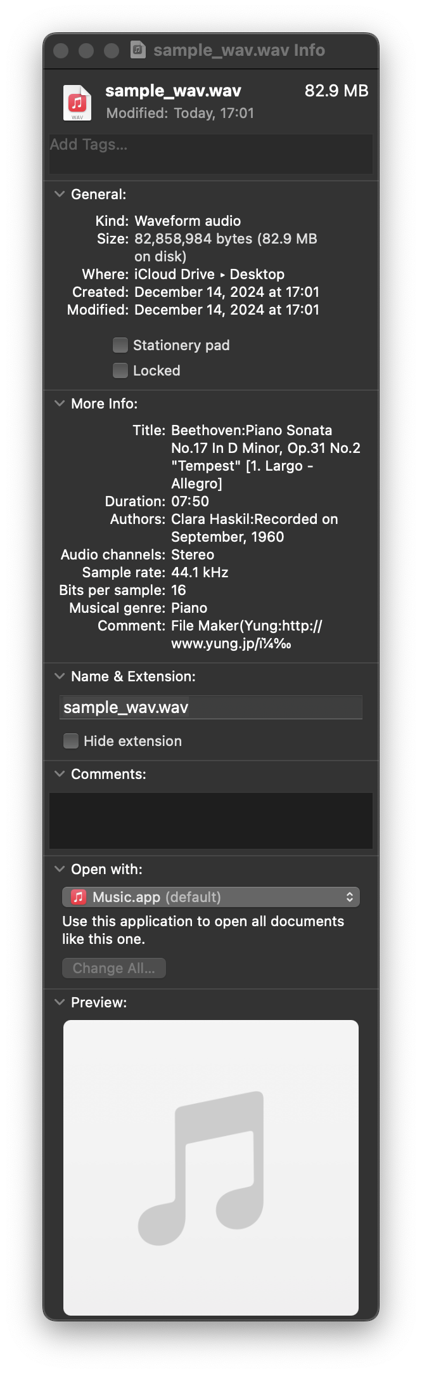Image resolution: width=422 pixels, height=1374 pixels.
Task: Click the WAV file icon in the header
Action: (x=77, y=103)
